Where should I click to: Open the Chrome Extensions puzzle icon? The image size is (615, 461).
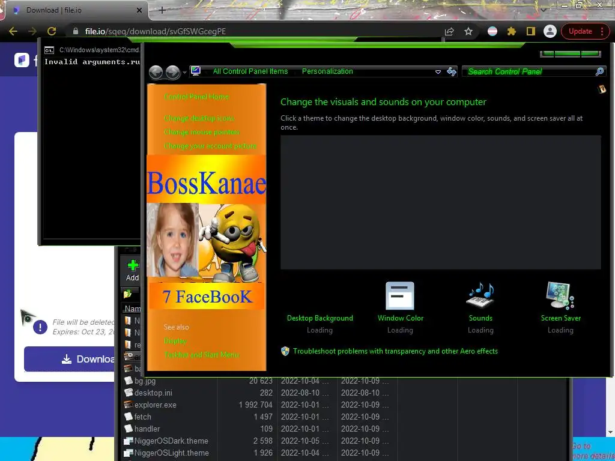click(x=512, y=31)
